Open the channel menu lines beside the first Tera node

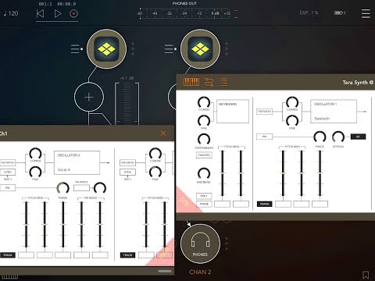(75, 49)
